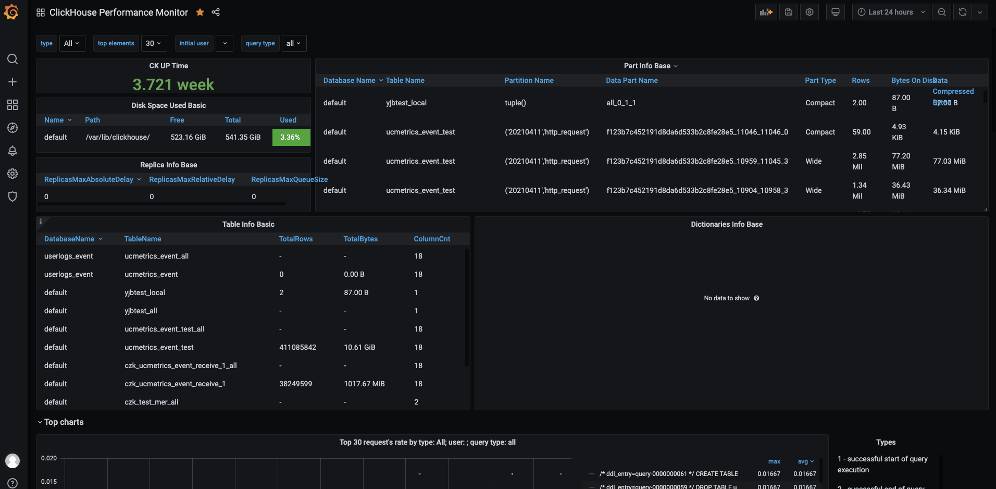Viewport: 996px width, 489px height.
Task: Open Alerting via the bell icon
Action: click(x=13, y=151)
